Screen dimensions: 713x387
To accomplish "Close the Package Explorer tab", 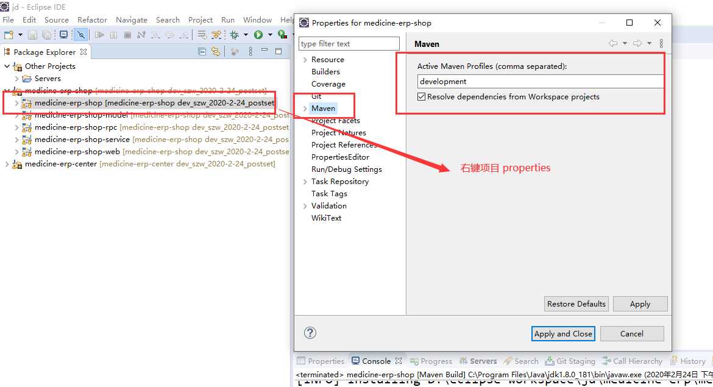I will (x=83, y=52).
